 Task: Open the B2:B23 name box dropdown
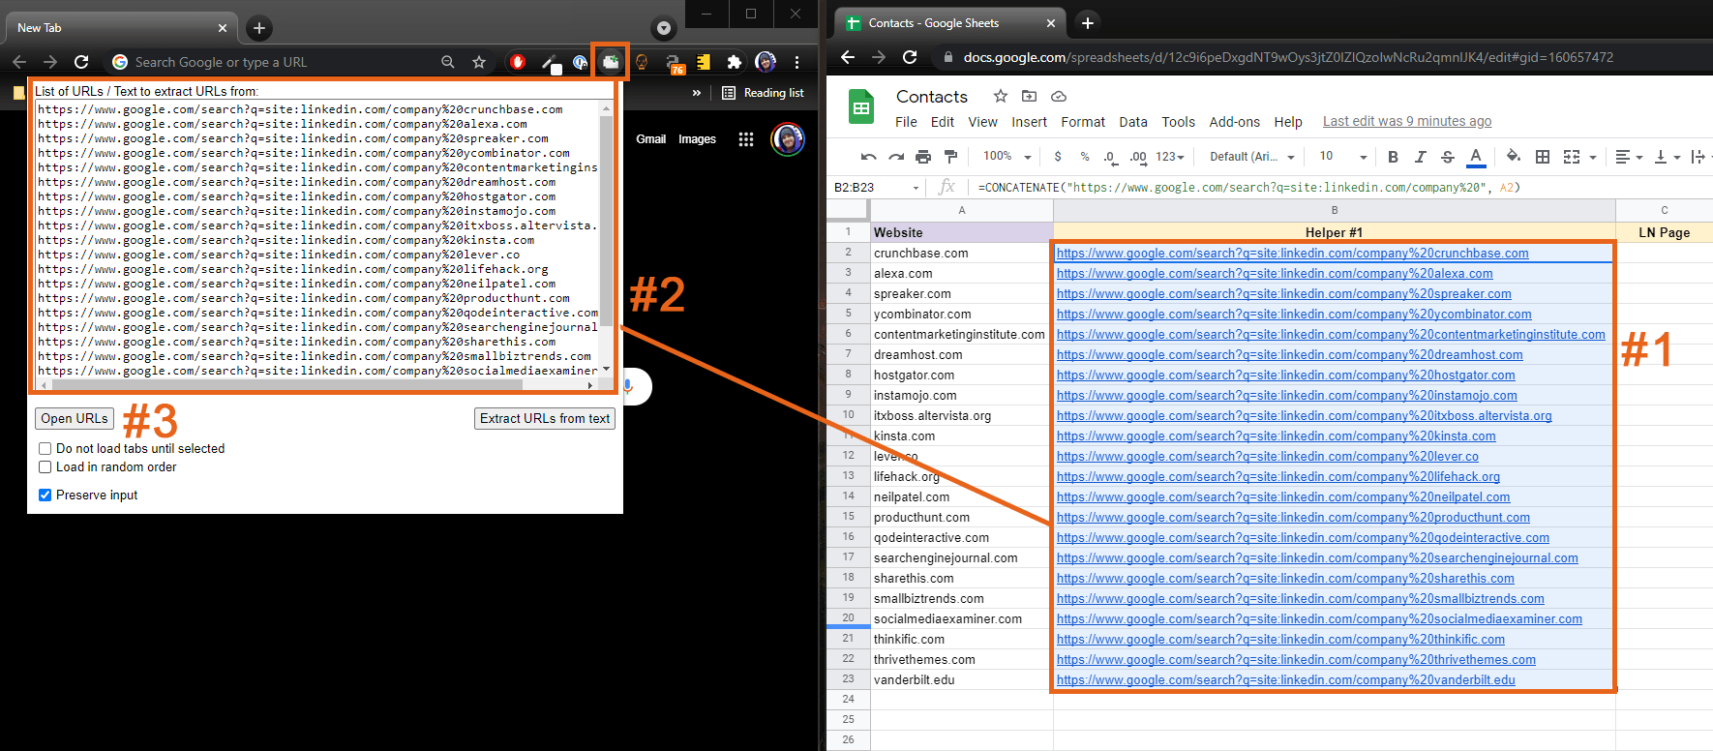(x=916, y=188)
